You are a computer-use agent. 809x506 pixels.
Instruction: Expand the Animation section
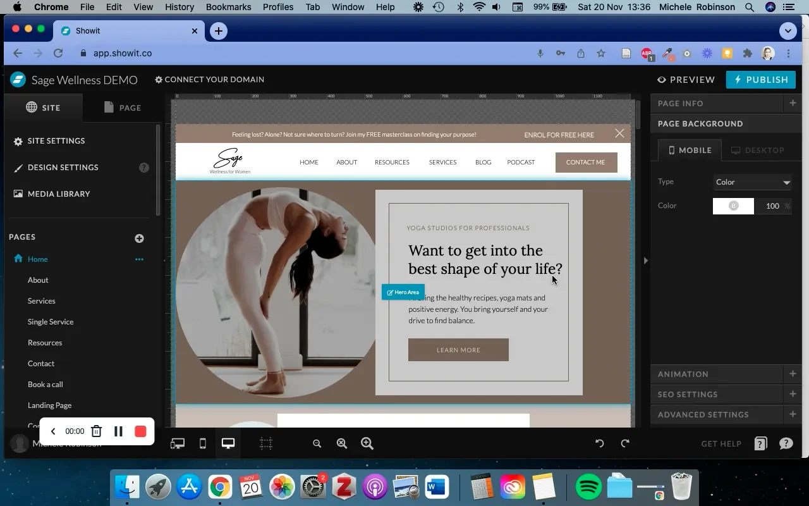[x=793, y=374]
